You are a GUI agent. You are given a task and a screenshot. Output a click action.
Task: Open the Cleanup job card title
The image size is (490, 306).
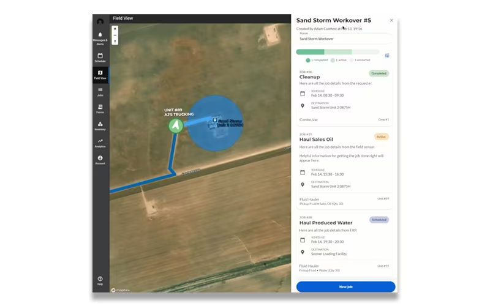pyautogui.click(x=309, y=77)
